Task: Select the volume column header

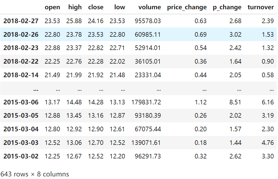Action: click(x=150, y=7)
